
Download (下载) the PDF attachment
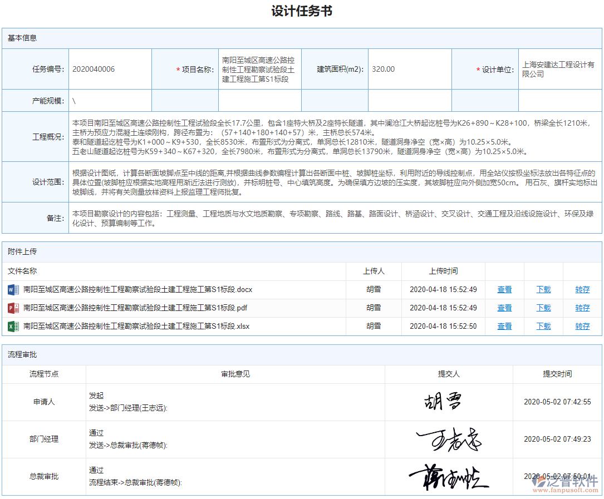point(543,308)
